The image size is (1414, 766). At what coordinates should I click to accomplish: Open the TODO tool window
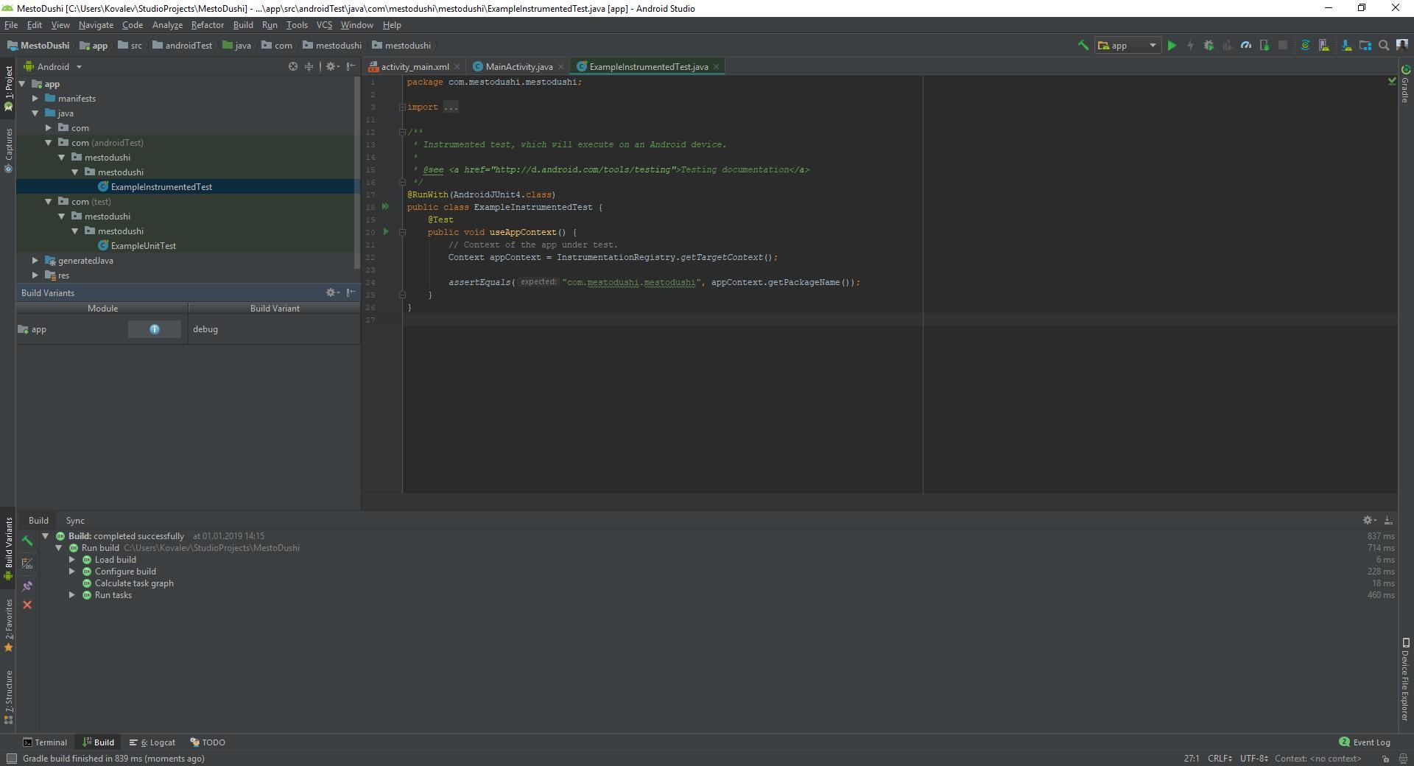[208, 742]
